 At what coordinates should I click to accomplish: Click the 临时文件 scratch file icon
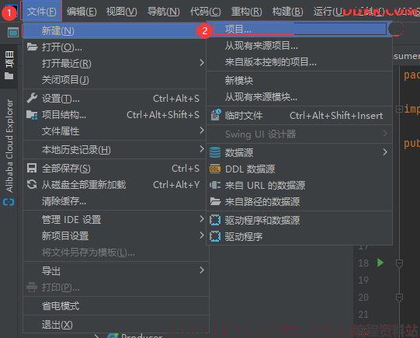point(216,115)
